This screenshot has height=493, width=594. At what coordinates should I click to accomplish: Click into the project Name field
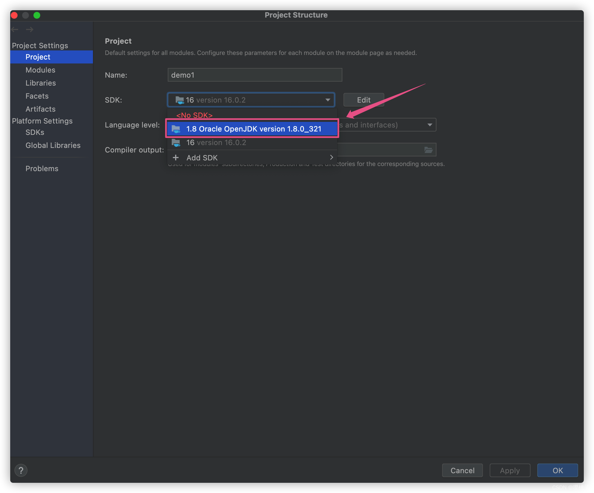254,75
